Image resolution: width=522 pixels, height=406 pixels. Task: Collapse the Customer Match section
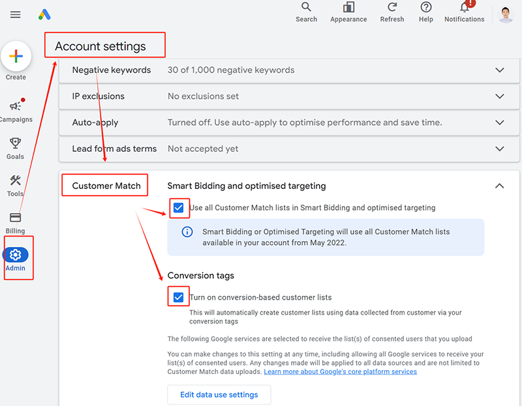[500, 186]
